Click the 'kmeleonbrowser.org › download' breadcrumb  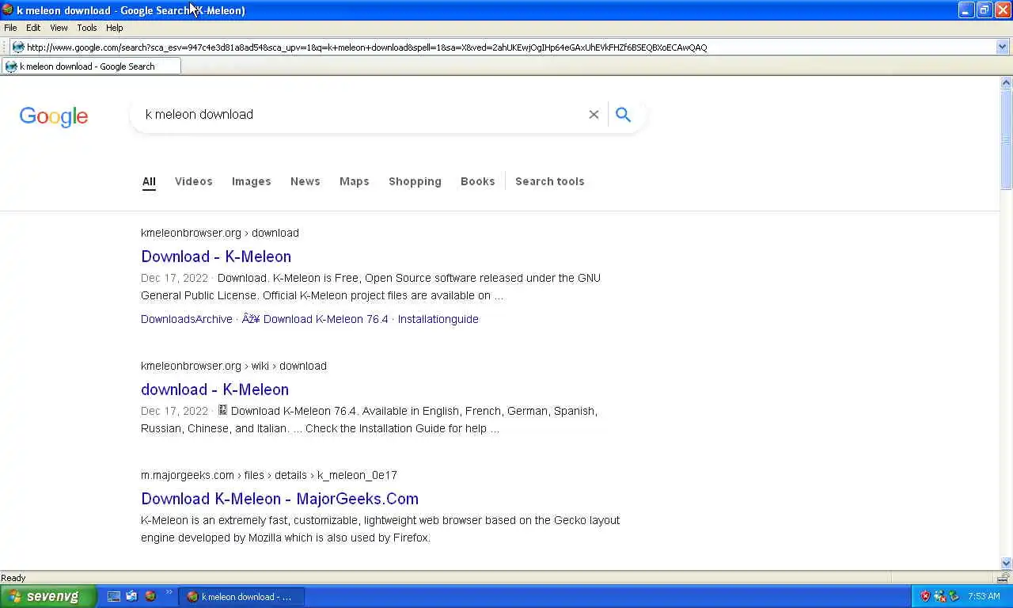pyautogui.click(x=220, y=233)
